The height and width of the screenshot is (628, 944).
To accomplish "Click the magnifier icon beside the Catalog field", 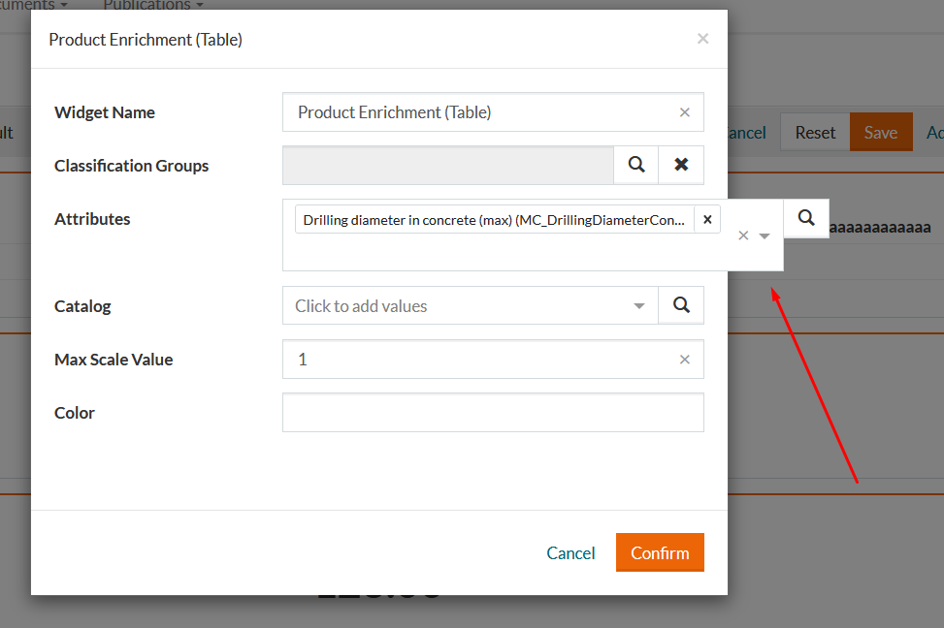I will tap(680, 304).
